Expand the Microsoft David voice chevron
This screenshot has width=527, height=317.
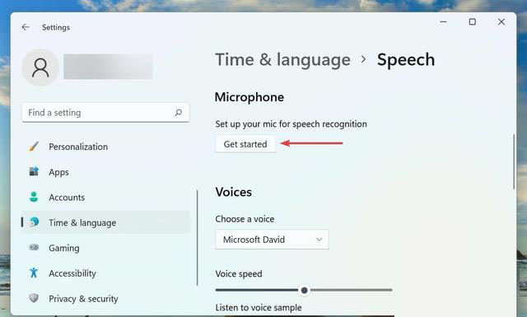click(x=319, y=240)
